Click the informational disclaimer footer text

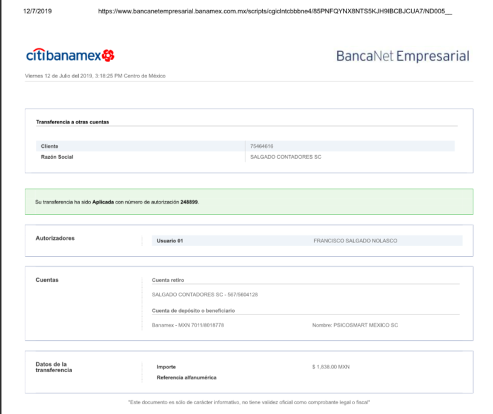pyautogui.click(x=249, y=402)
